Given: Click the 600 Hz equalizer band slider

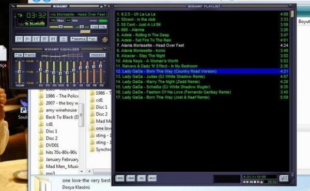Looking at the screenshot, I should (60, 72).
